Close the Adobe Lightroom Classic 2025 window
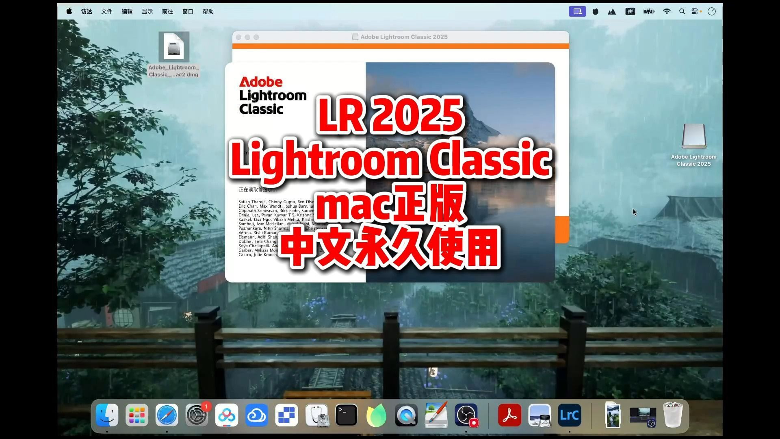 point(239,37)
